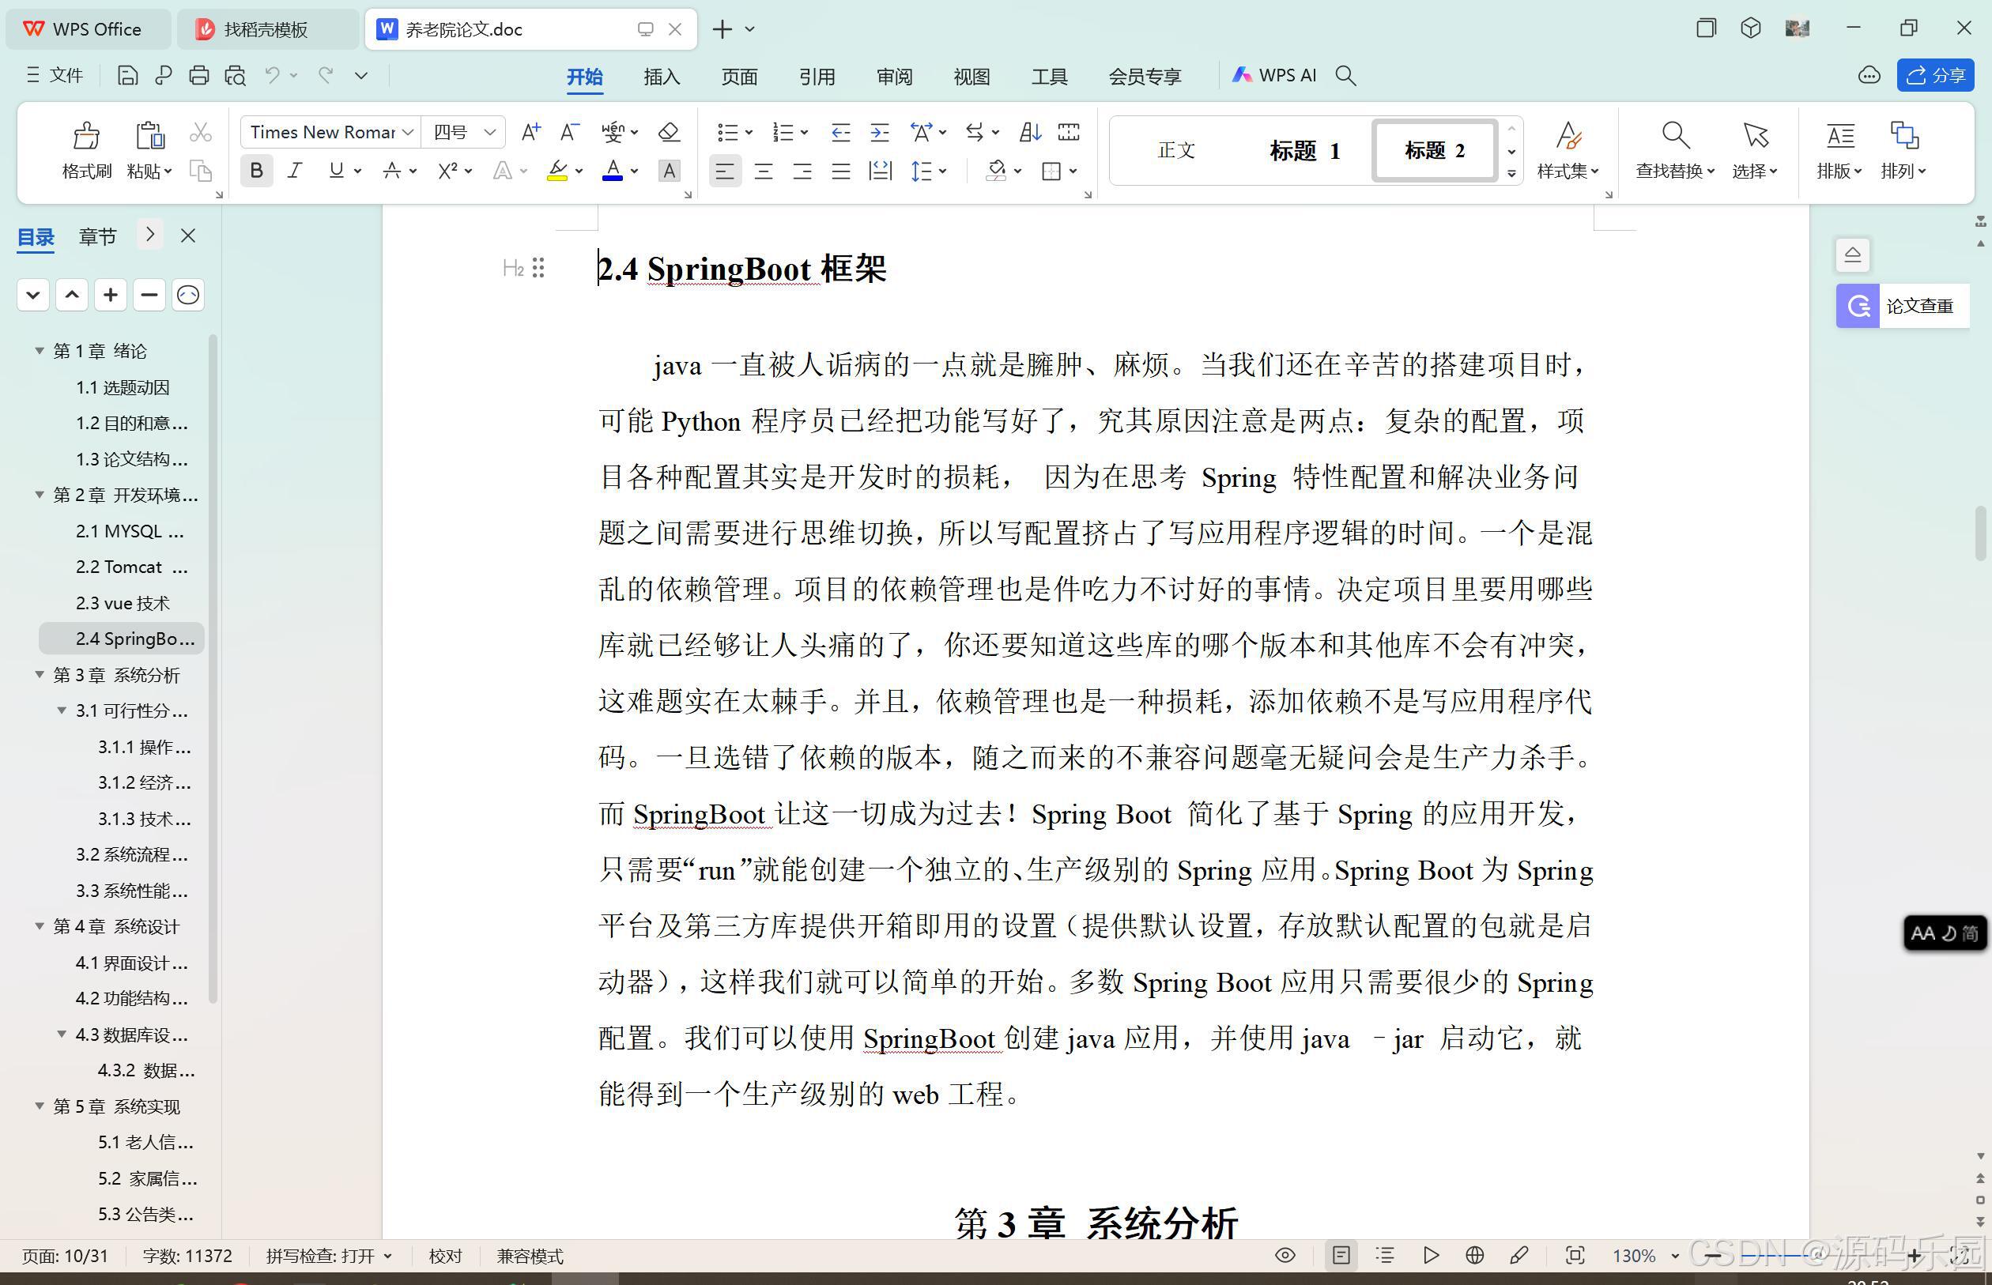The width and height of the screenshot is (1992, 1285).
Task: Select the 格式刷 format painter tool
Action: coord(86,150)
